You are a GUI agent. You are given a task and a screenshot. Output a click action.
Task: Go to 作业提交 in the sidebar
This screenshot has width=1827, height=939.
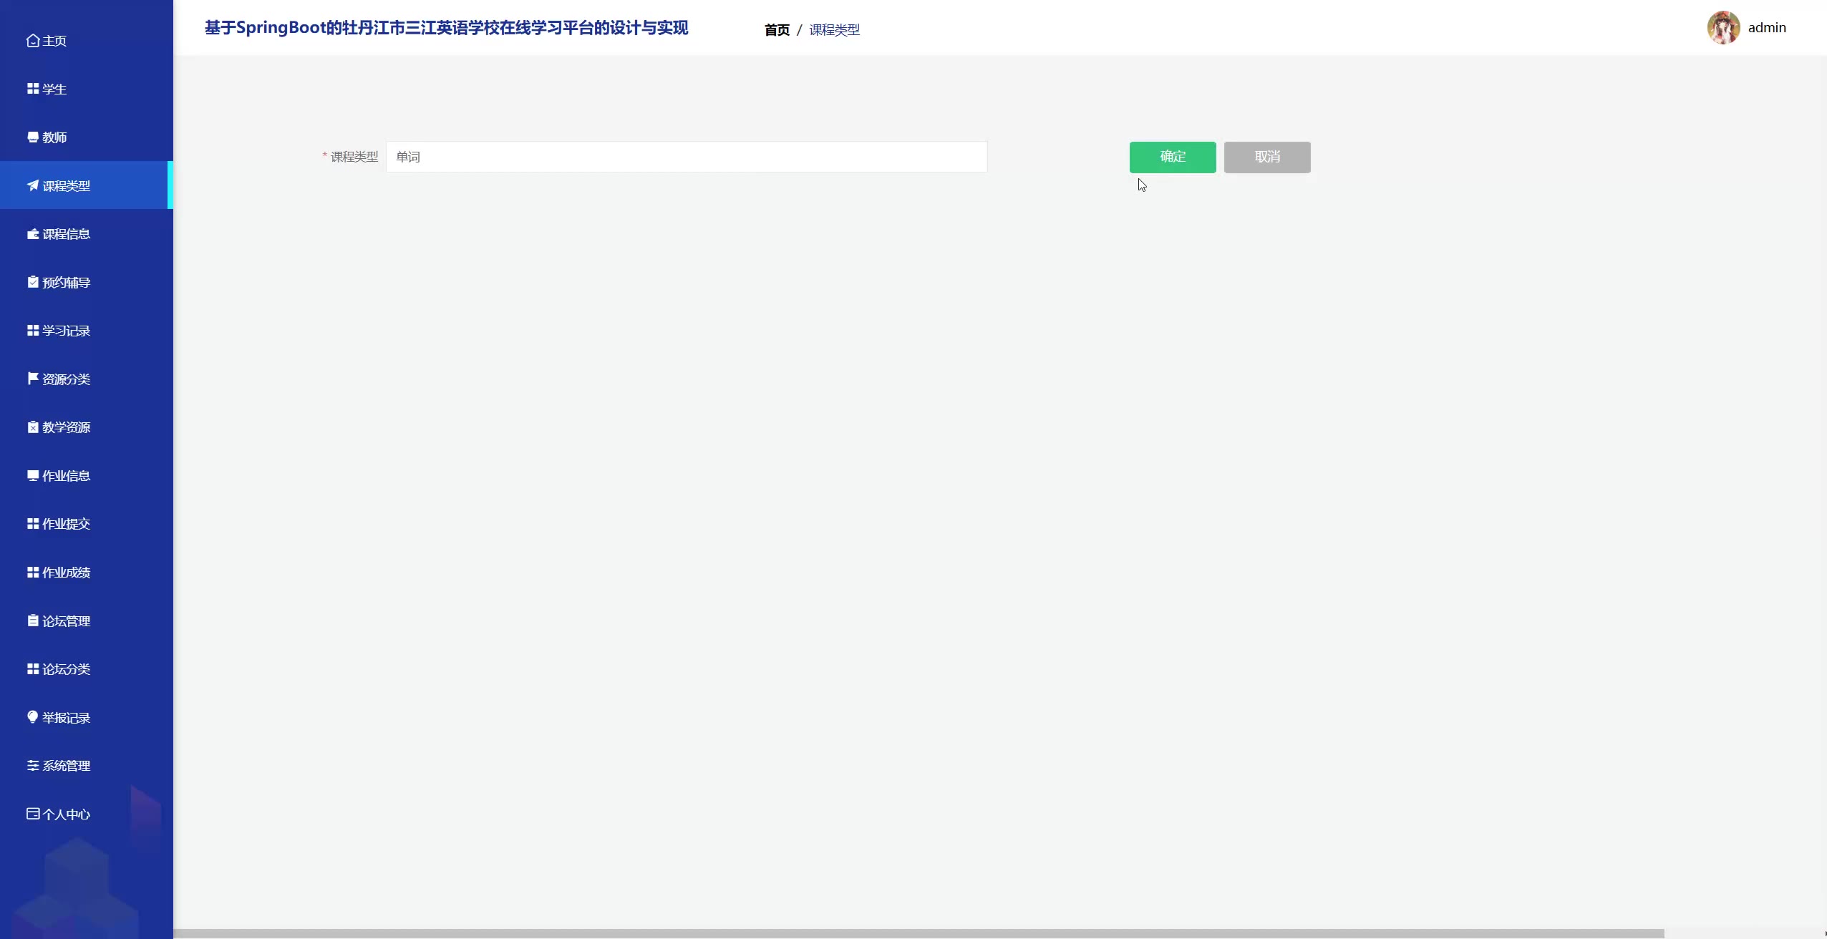66,524
